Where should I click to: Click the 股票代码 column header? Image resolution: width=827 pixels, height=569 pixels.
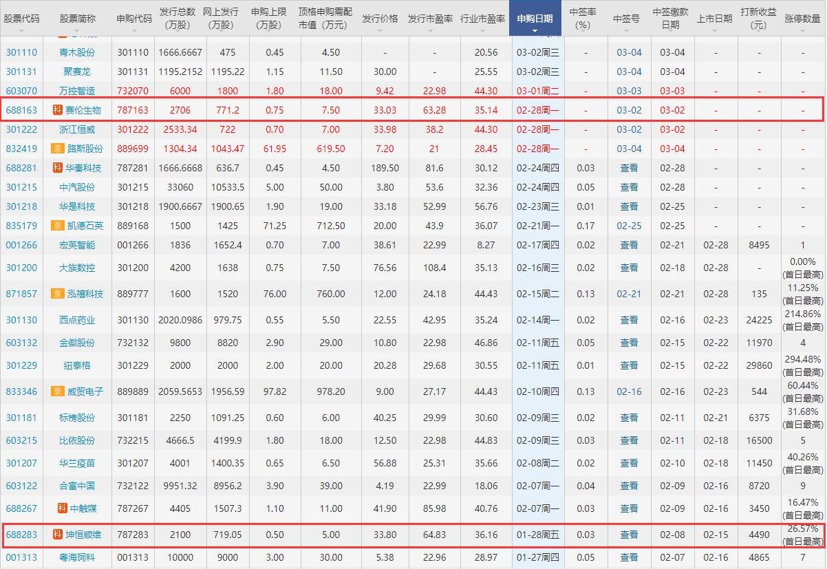click(21, 19)
